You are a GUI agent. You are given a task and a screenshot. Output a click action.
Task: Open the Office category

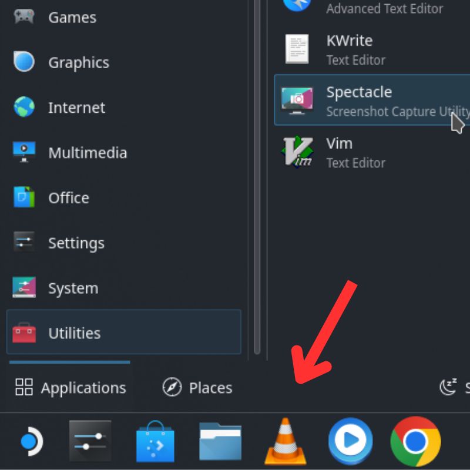pyautogui.click(x=123, y=197)
